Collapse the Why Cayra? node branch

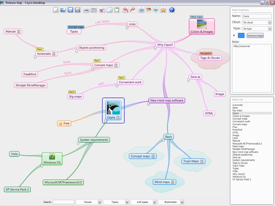(x=155, y=48)
